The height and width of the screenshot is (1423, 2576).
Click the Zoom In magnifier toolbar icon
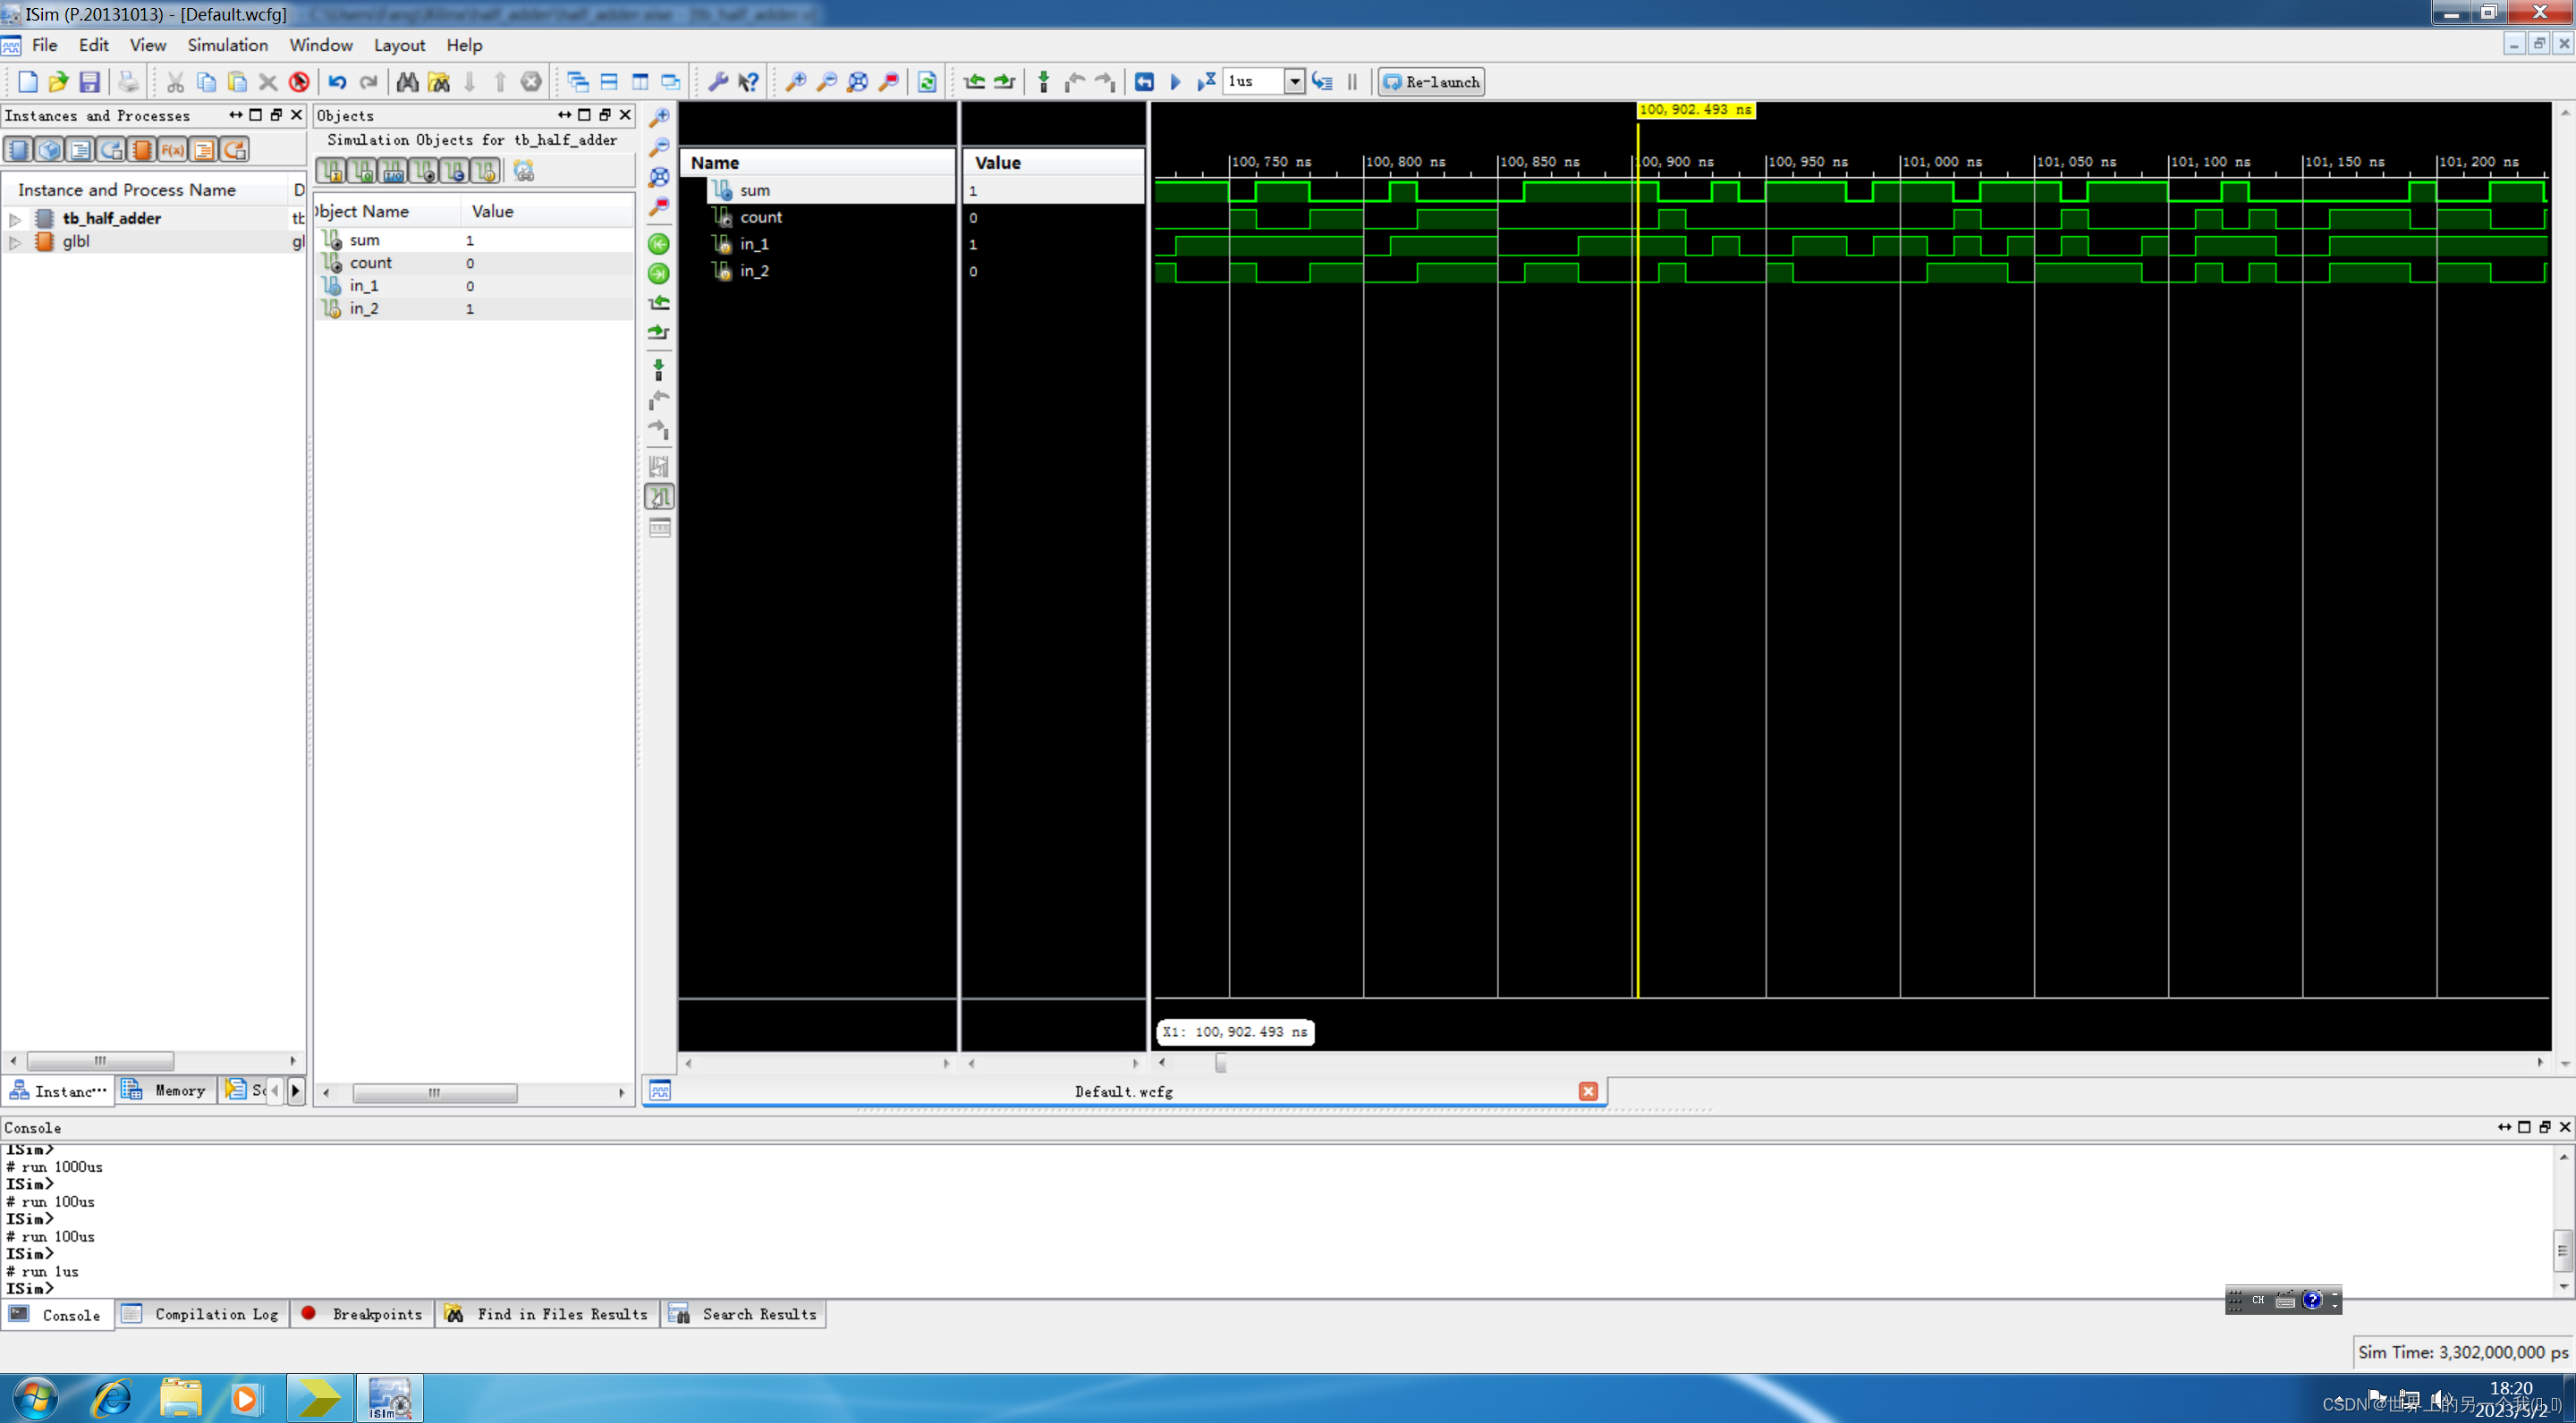[x=795, y=82]
